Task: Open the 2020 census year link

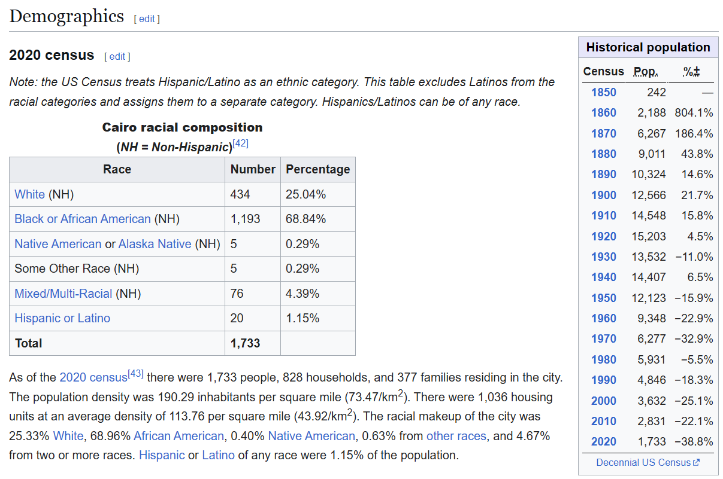Action: [604, 441]
